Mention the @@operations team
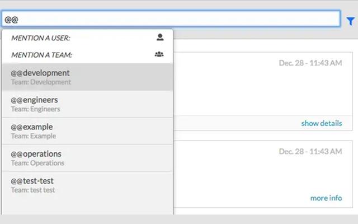 click(36, 153)
